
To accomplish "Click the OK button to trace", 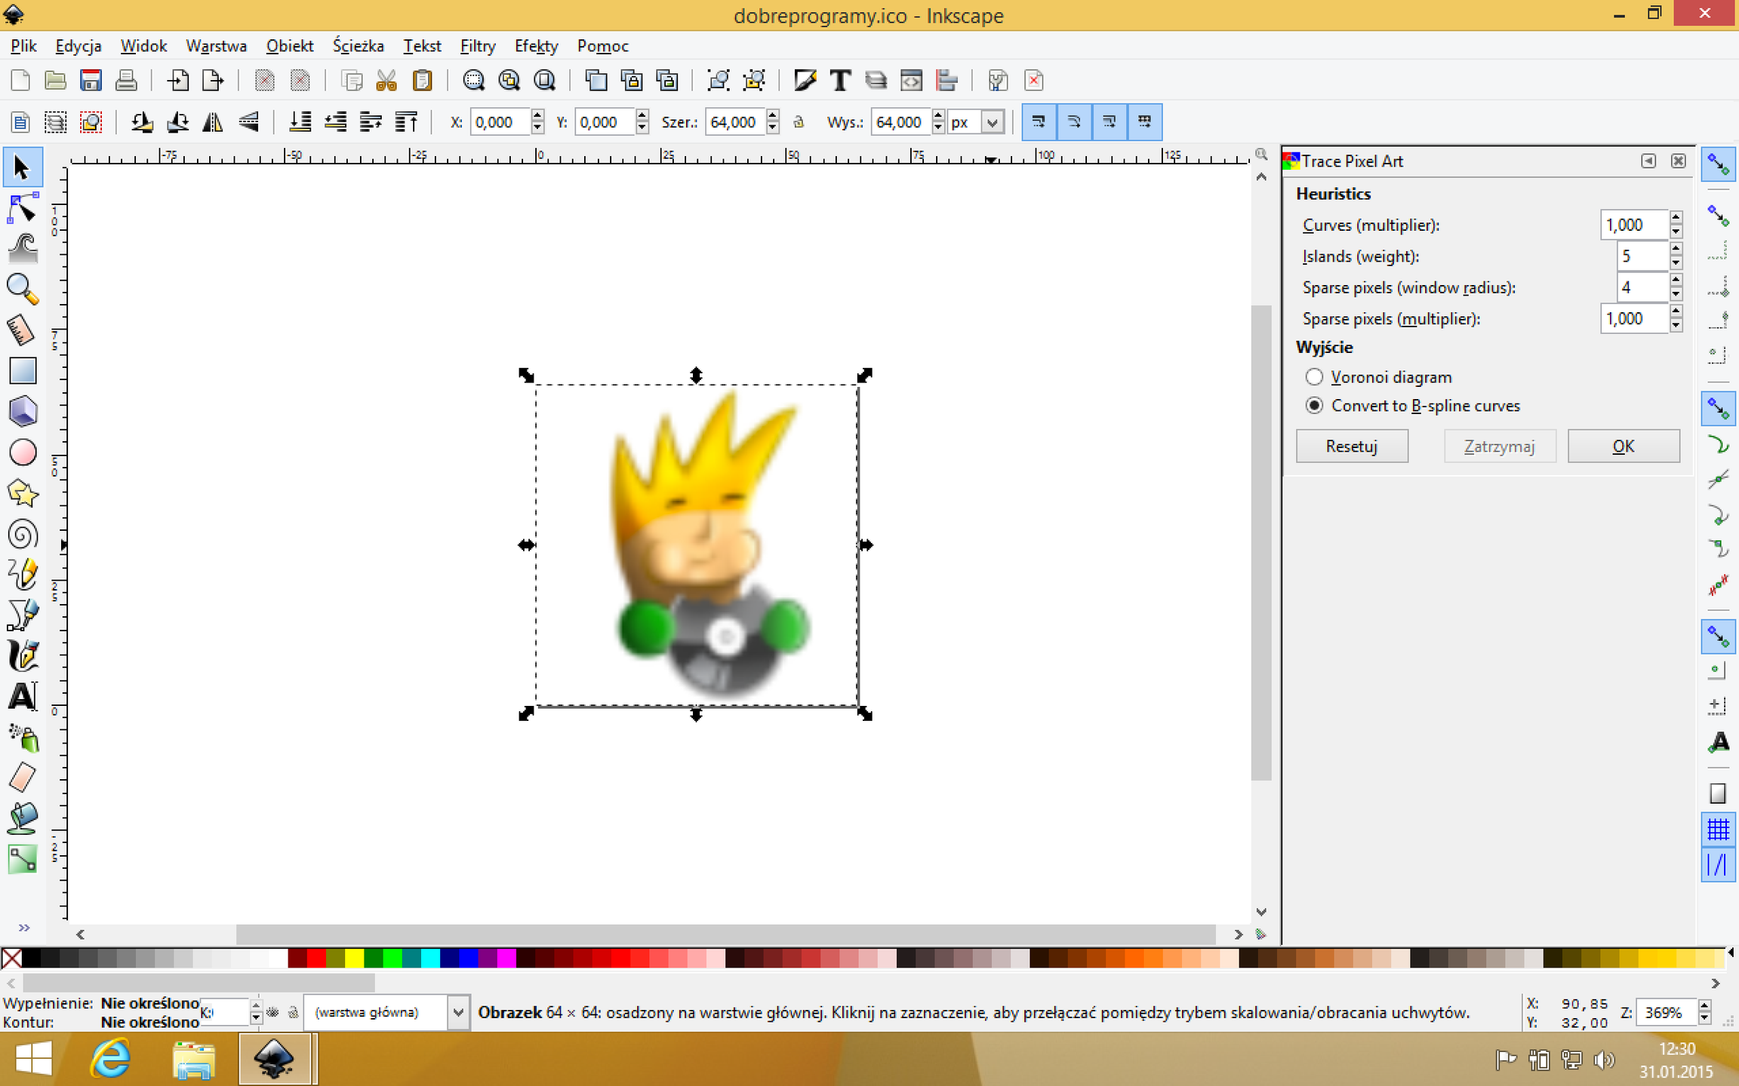I will (1624, 446).
